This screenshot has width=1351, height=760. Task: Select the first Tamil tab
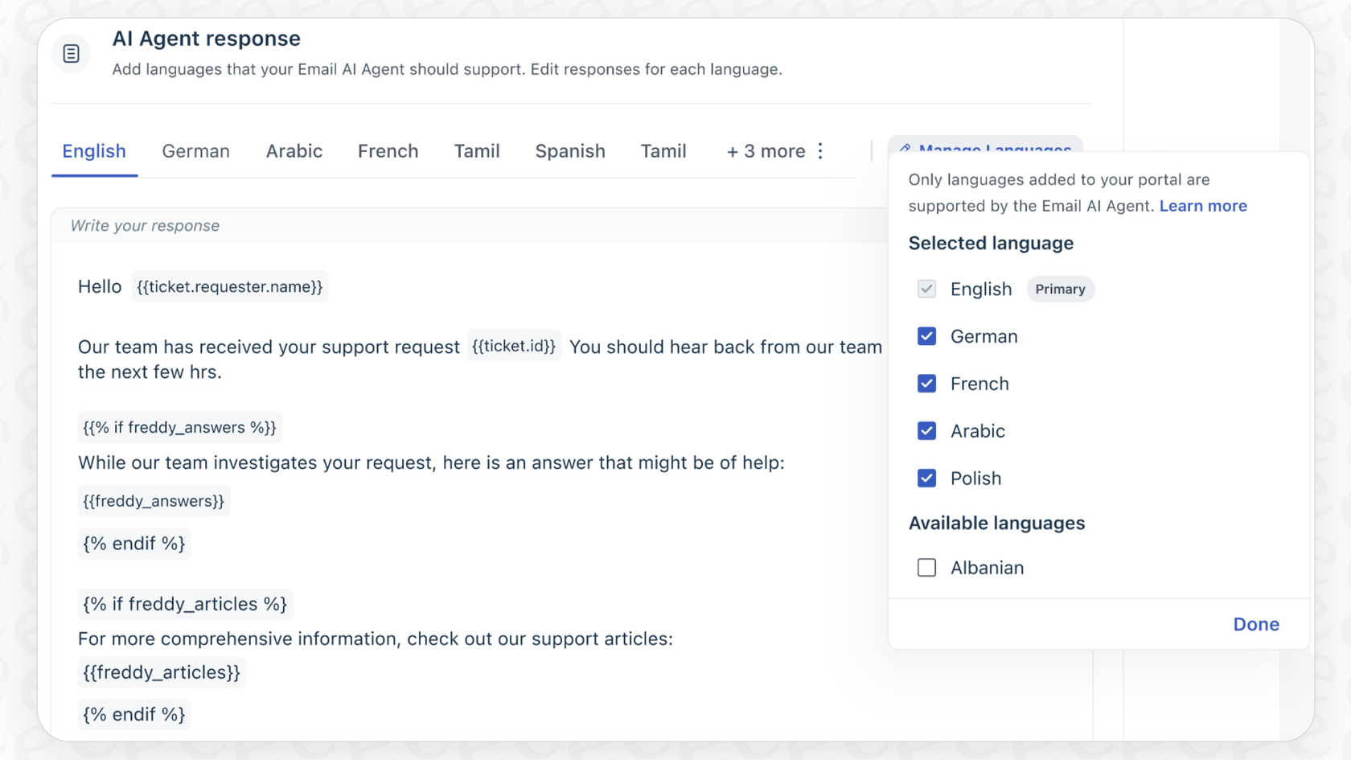(x=477, y=150)
